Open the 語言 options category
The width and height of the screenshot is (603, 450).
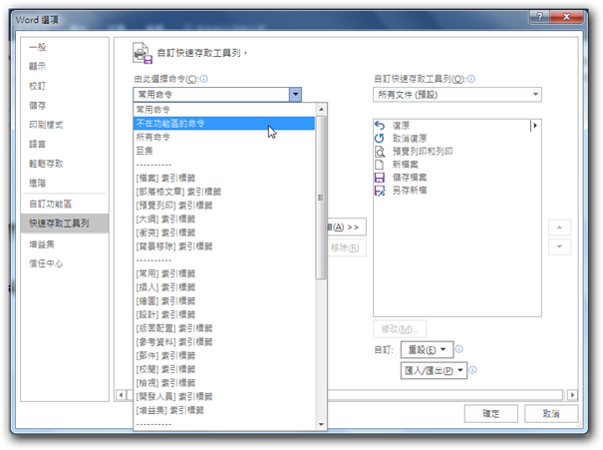click(x=65, y=145)
